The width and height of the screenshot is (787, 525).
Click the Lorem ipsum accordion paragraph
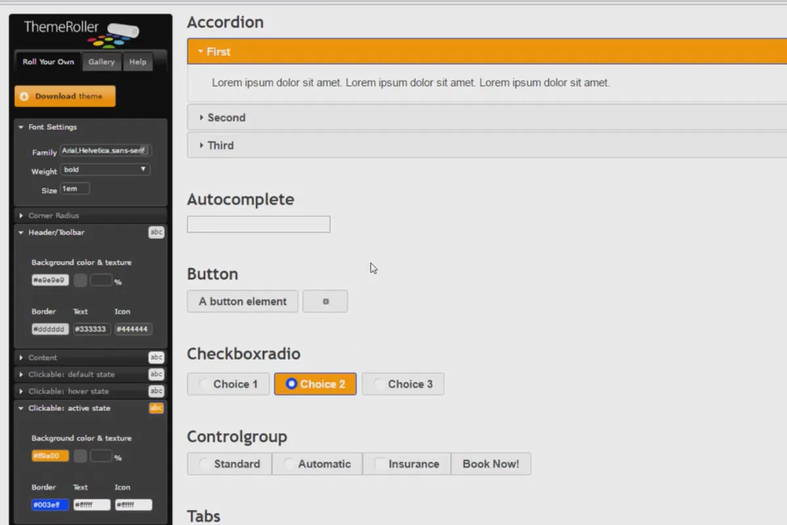tap(411, 83)
